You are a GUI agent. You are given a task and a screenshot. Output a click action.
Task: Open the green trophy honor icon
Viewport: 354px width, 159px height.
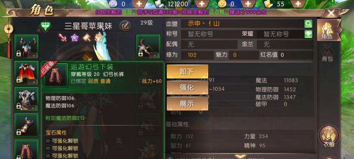click(308, 34)
